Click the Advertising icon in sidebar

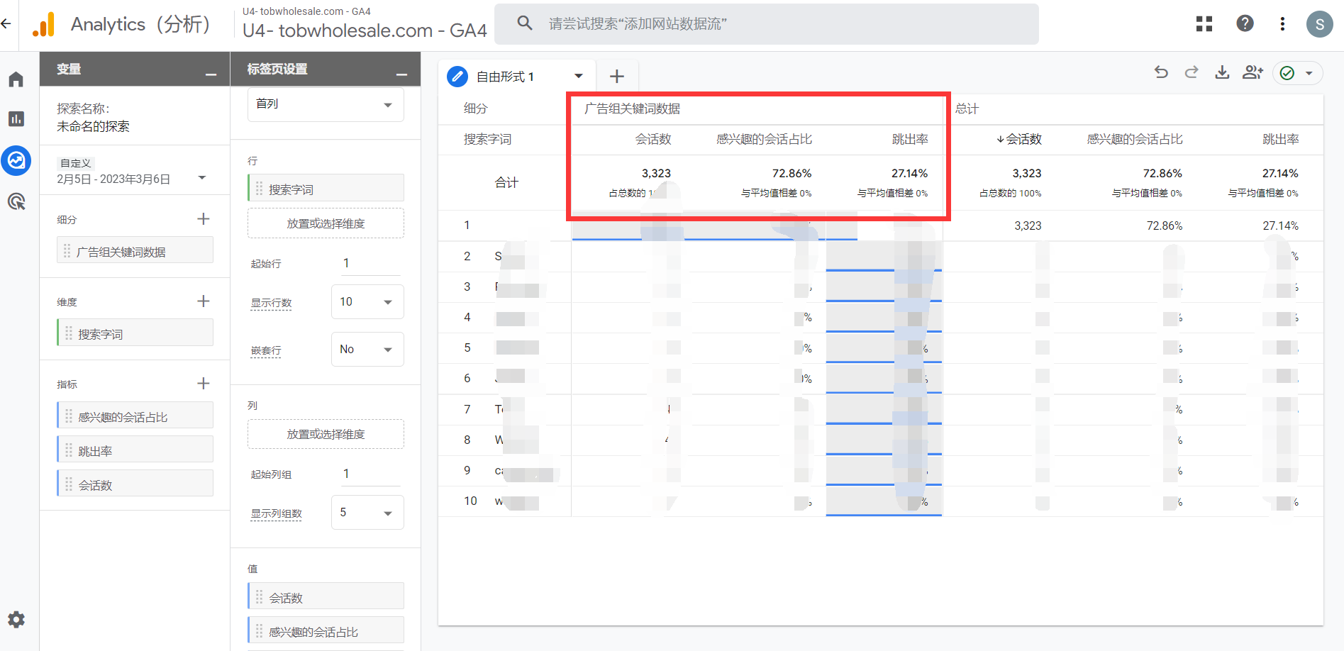pos(16,201)
